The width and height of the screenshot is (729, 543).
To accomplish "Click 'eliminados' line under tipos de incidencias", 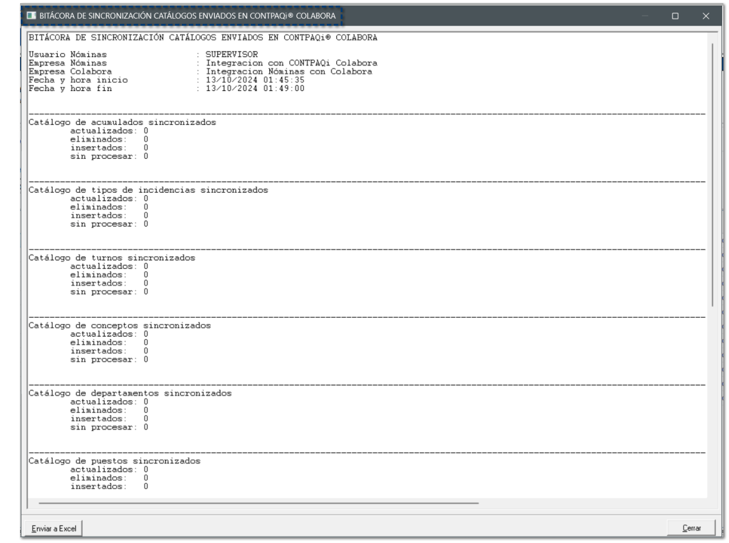I will tap(109, 207).
